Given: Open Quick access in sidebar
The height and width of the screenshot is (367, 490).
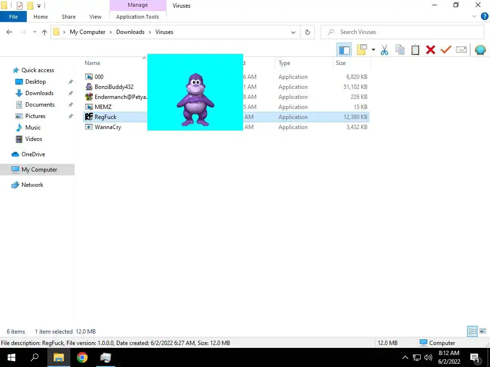Looking at the screenshot, I should [37, 70].
